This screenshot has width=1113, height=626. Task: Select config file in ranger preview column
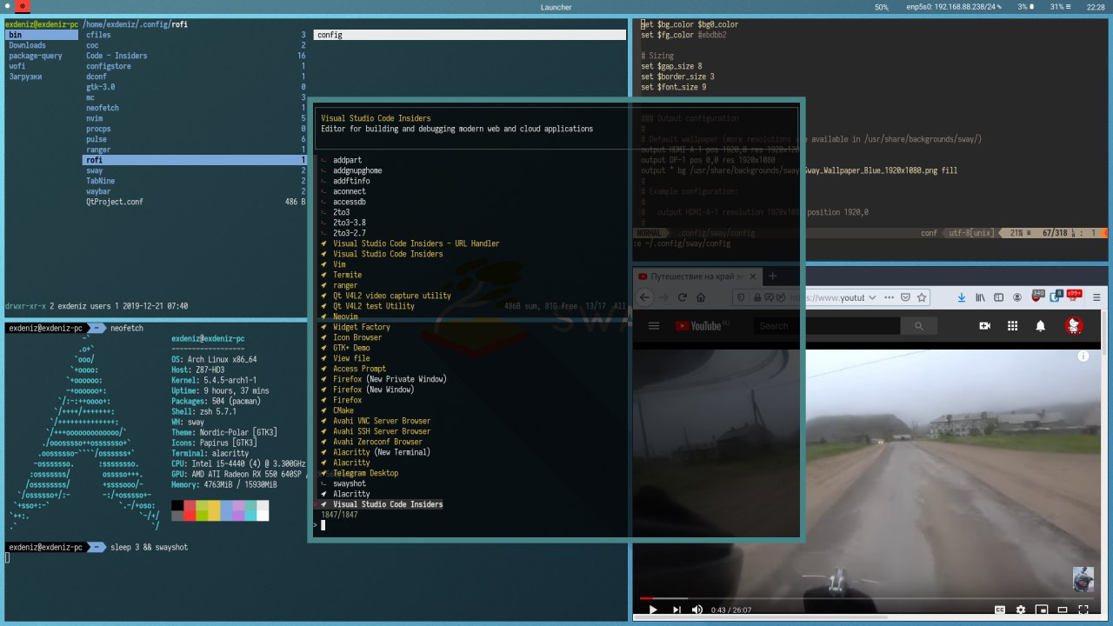pyautogui.click(x=470, y=35)
